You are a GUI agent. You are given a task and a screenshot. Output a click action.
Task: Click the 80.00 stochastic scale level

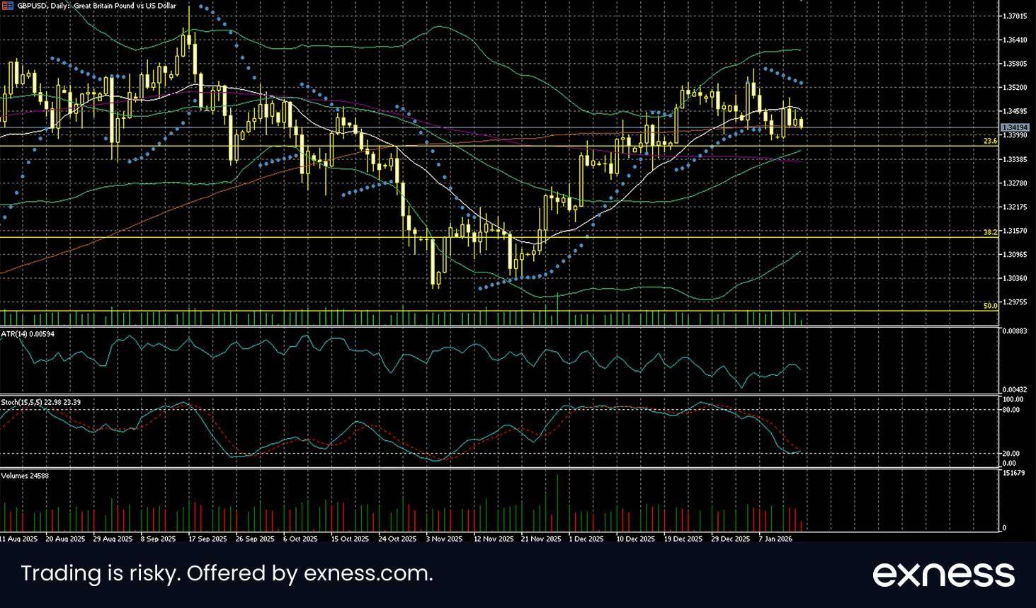tap(1011, 410)
